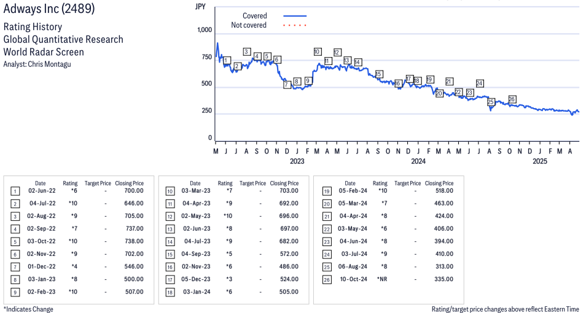Click the 1,000 y-axis value
This screenshot has width=586, height=313.
205,30
